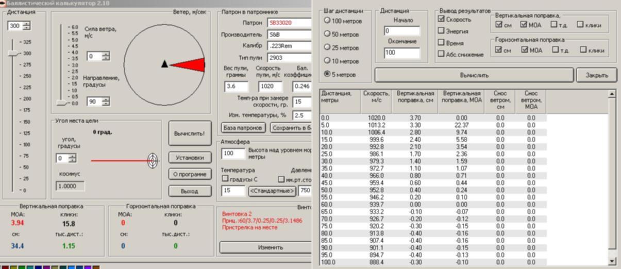621x269 pixels.
Task: Select the 50 метров distance step
Action: click(327, 33)
